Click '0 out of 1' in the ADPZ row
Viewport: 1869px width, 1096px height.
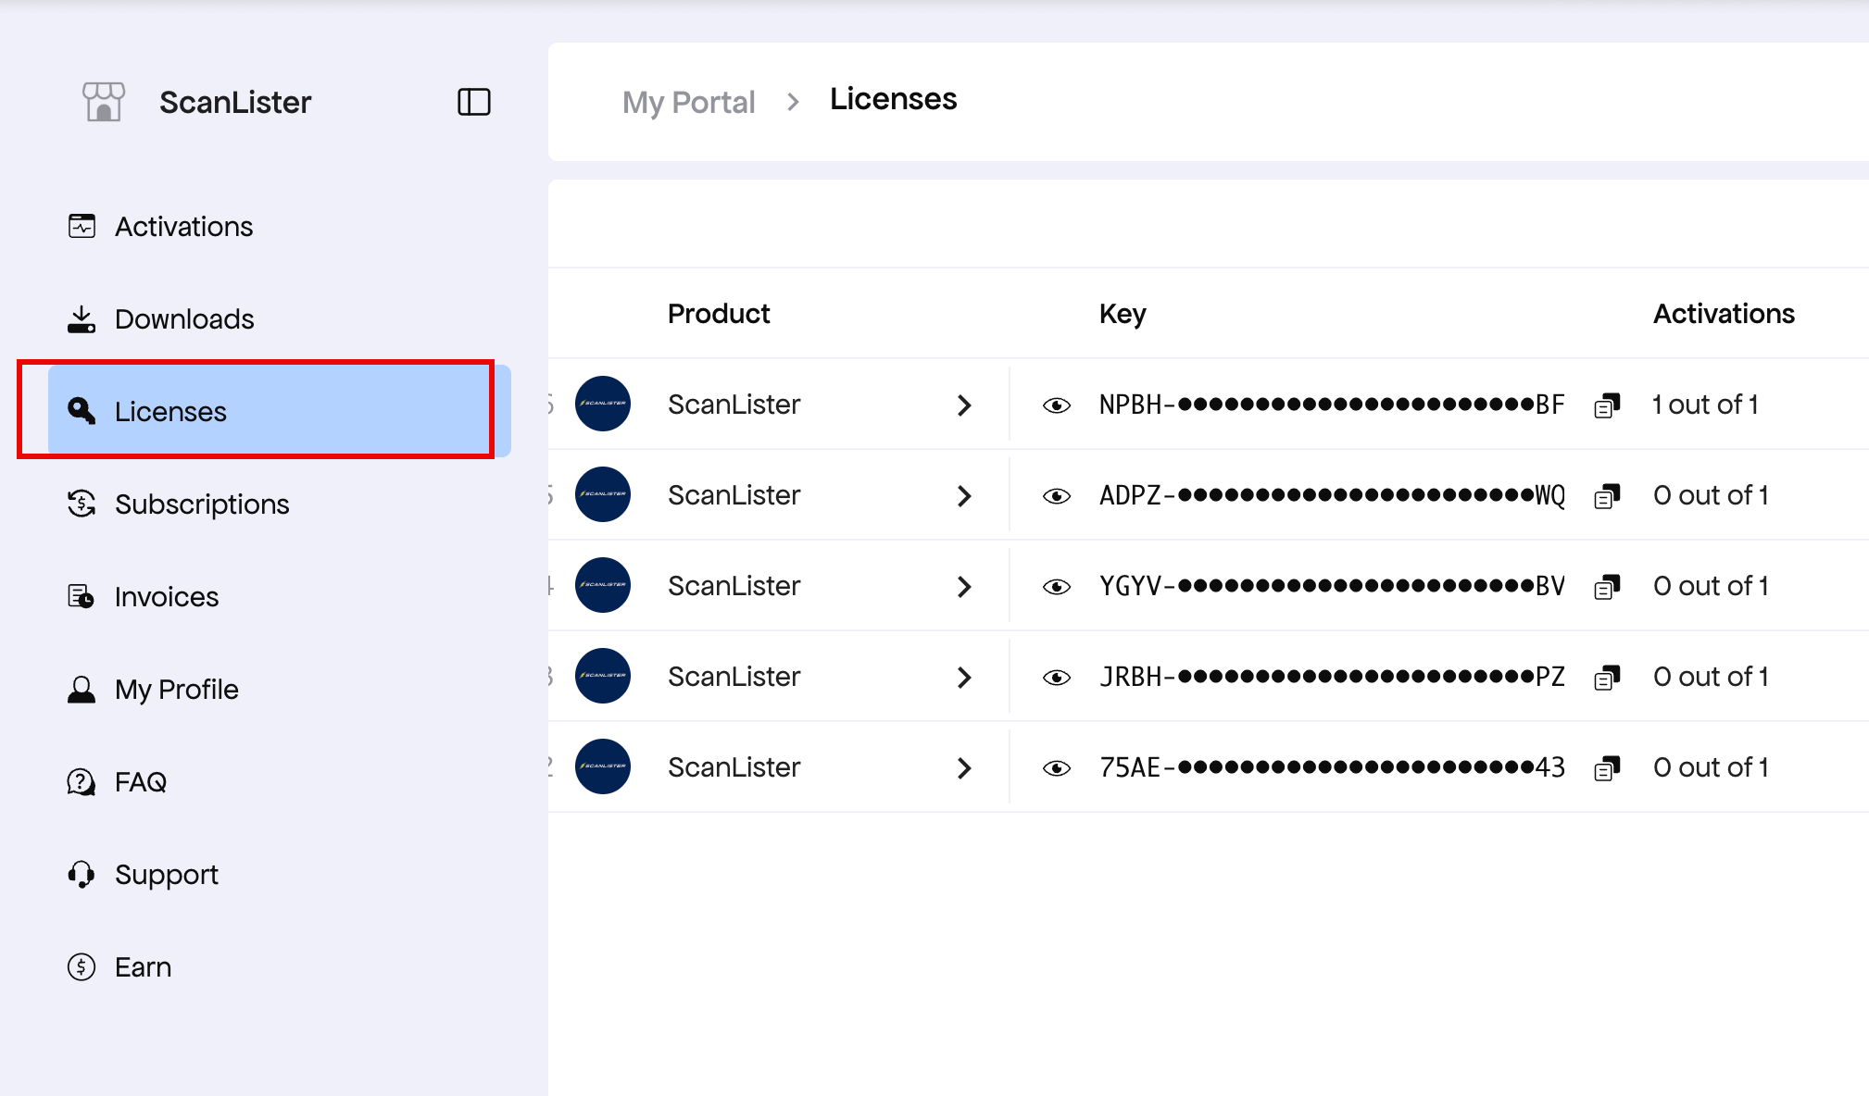tap(1711, 495)
